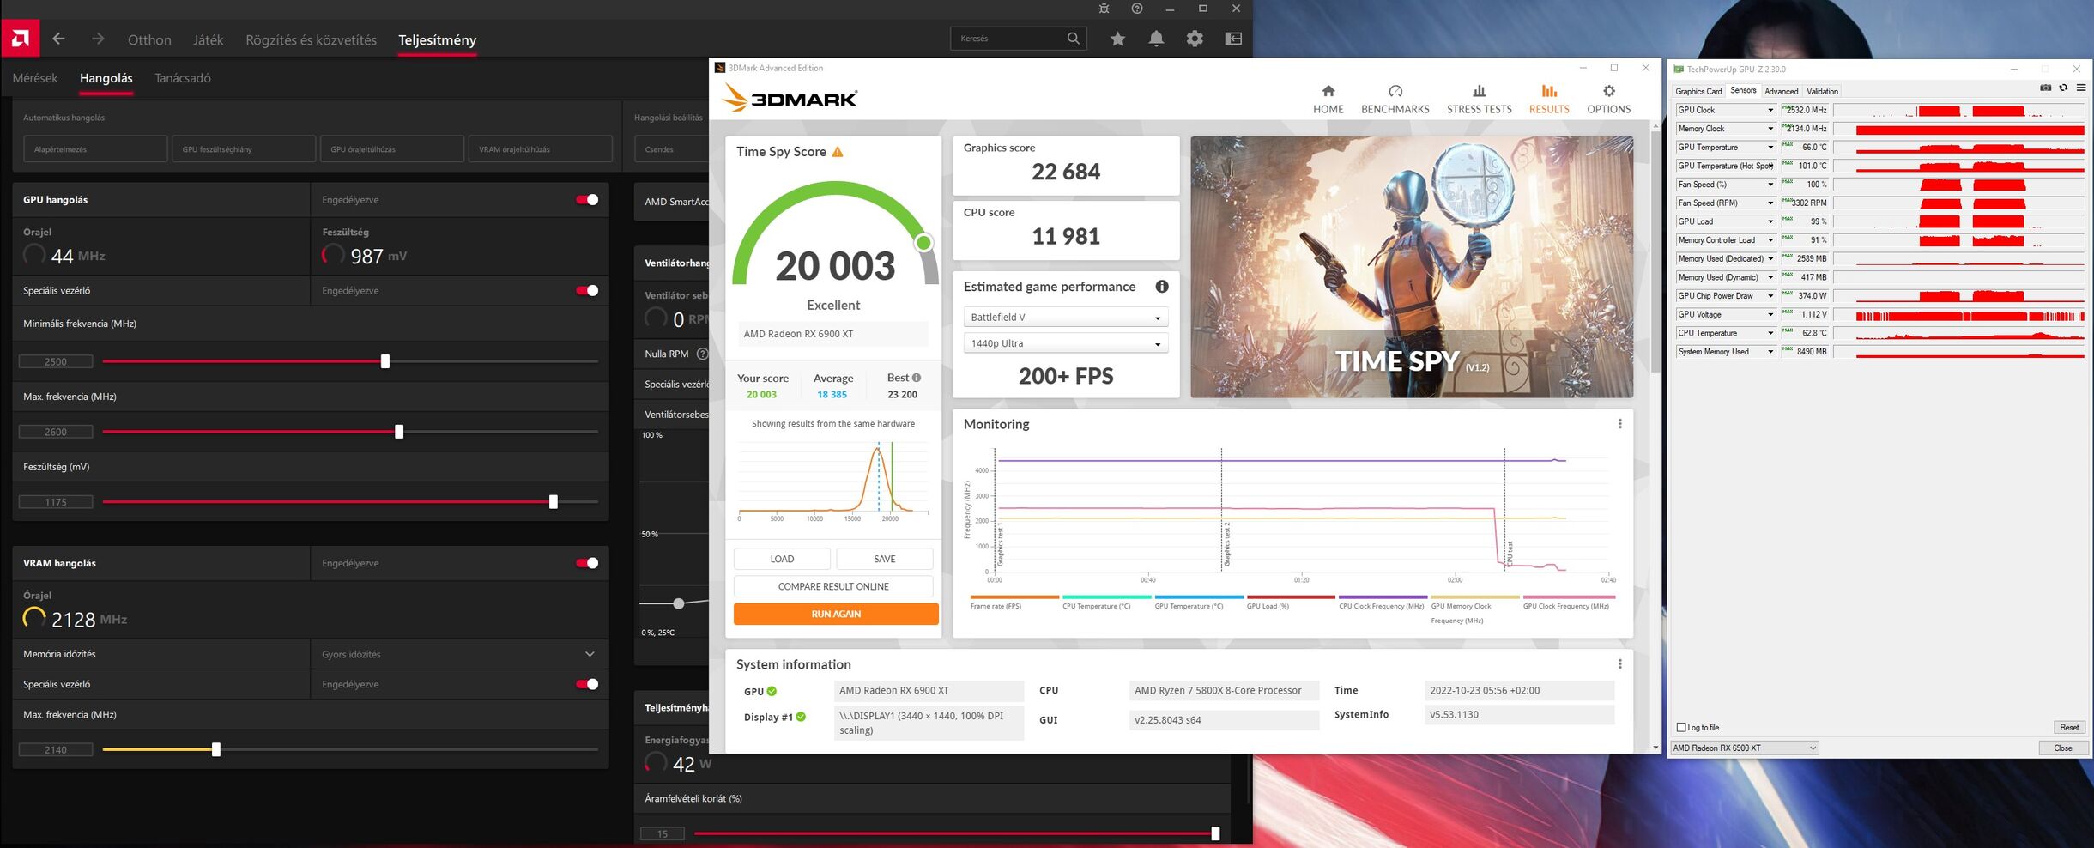Select the GPU feszültséghiány auto tuning preset

click(x=244, y=149)
